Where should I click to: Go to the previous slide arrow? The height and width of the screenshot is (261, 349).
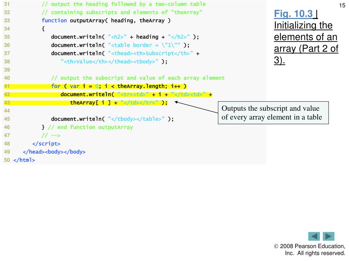point(314,237)
